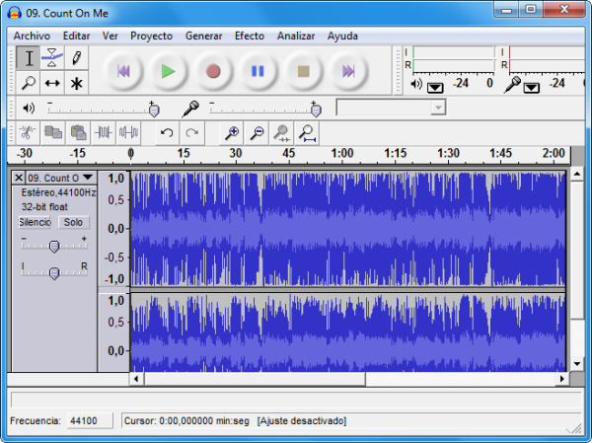Close the track with X button
The image size is (592, 443).
[19, 178]
